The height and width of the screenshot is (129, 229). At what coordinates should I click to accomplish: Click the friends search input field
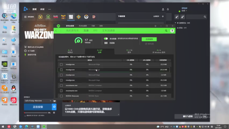point(195,17)
